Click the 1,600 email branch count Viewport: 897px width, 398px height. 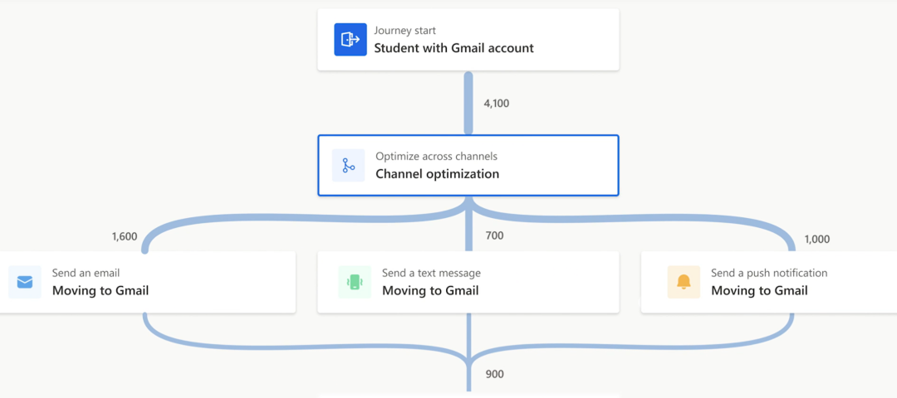click(x=125, y=235)
